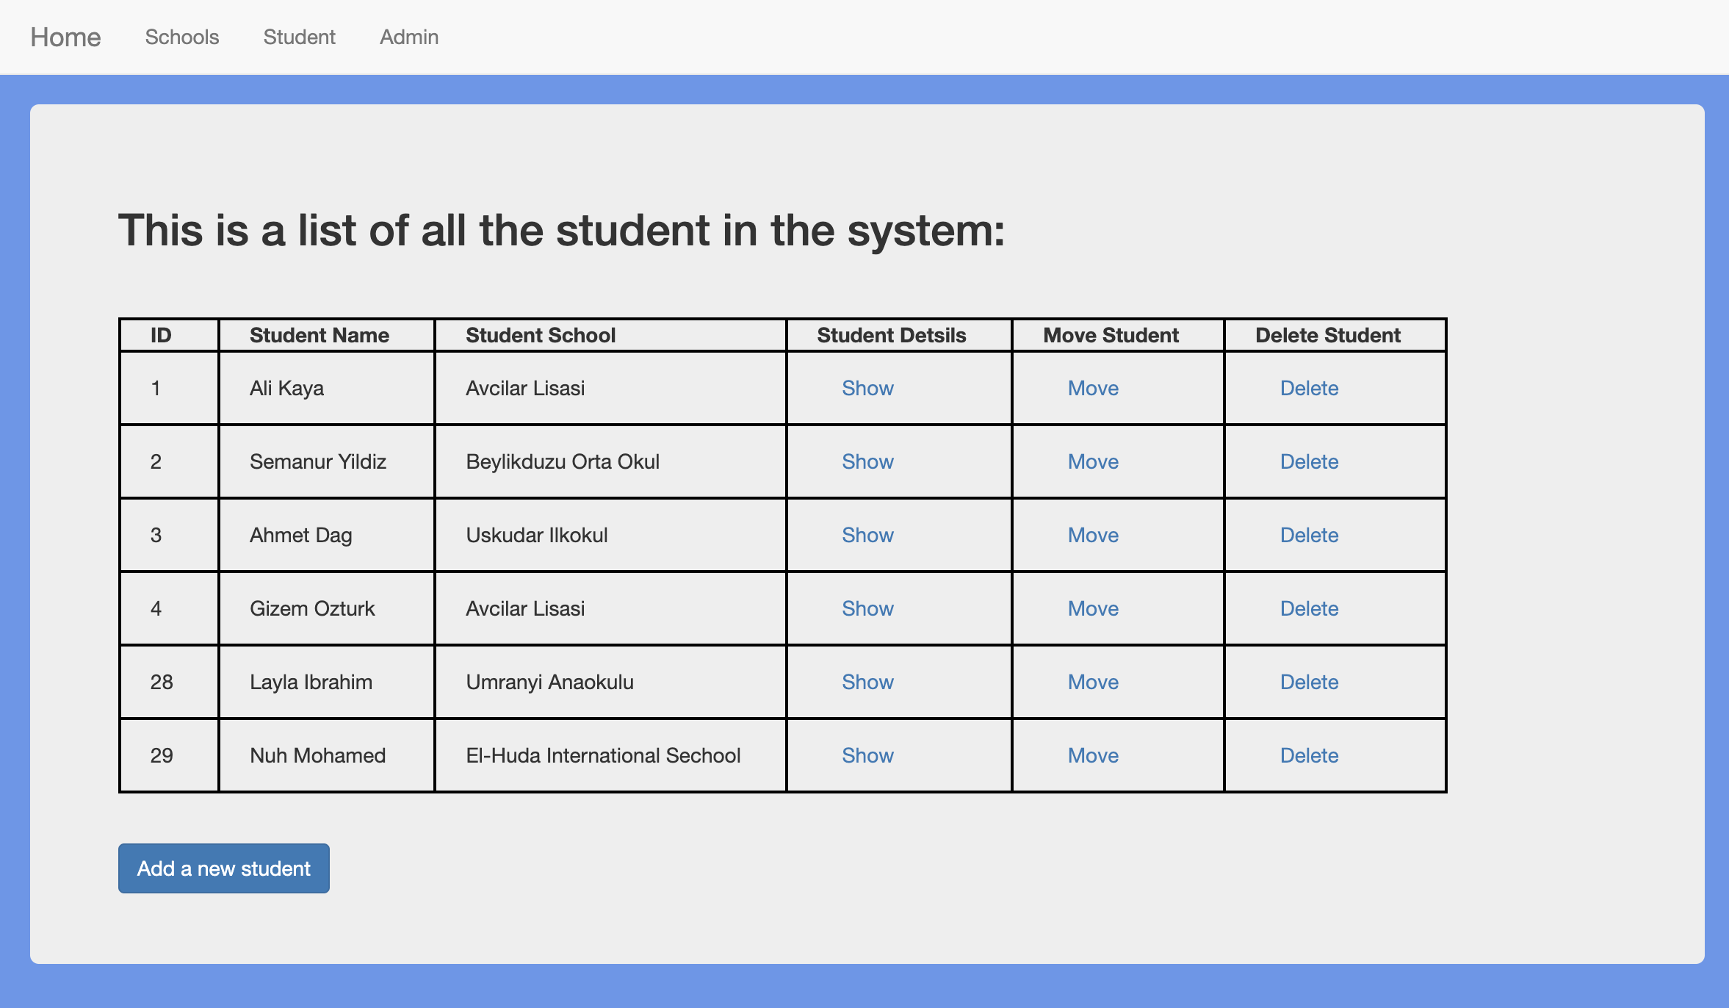Viewport: 1729px width, 1008px height.
Task: Show details for Layla Ibrahim
Action: 867,682
